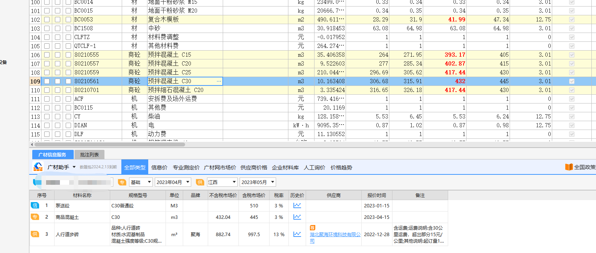596x253 pixels.
Task: Expand the 广材助手 dropdown arrow
Action: pos(74,168)
